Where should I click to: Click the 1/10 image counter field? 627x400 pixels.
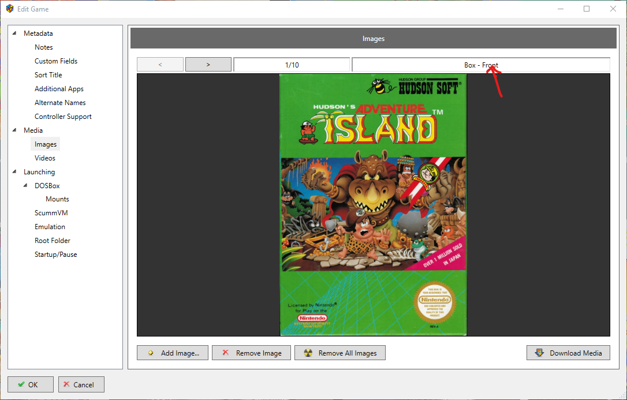pyautogui.click(x=292, y=65)
